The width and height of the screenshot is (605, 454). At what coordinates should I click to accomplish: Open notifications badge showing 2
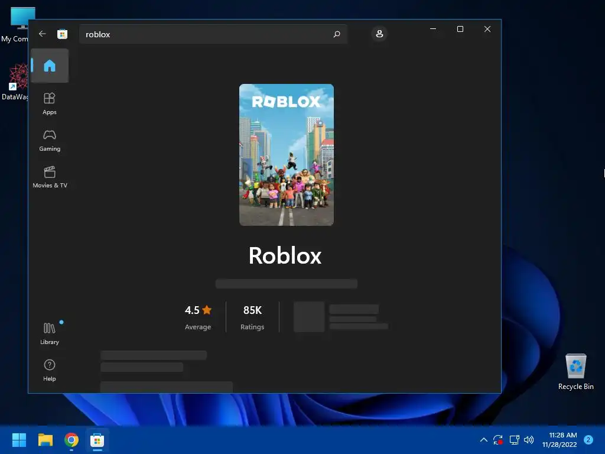click(588, 440)
